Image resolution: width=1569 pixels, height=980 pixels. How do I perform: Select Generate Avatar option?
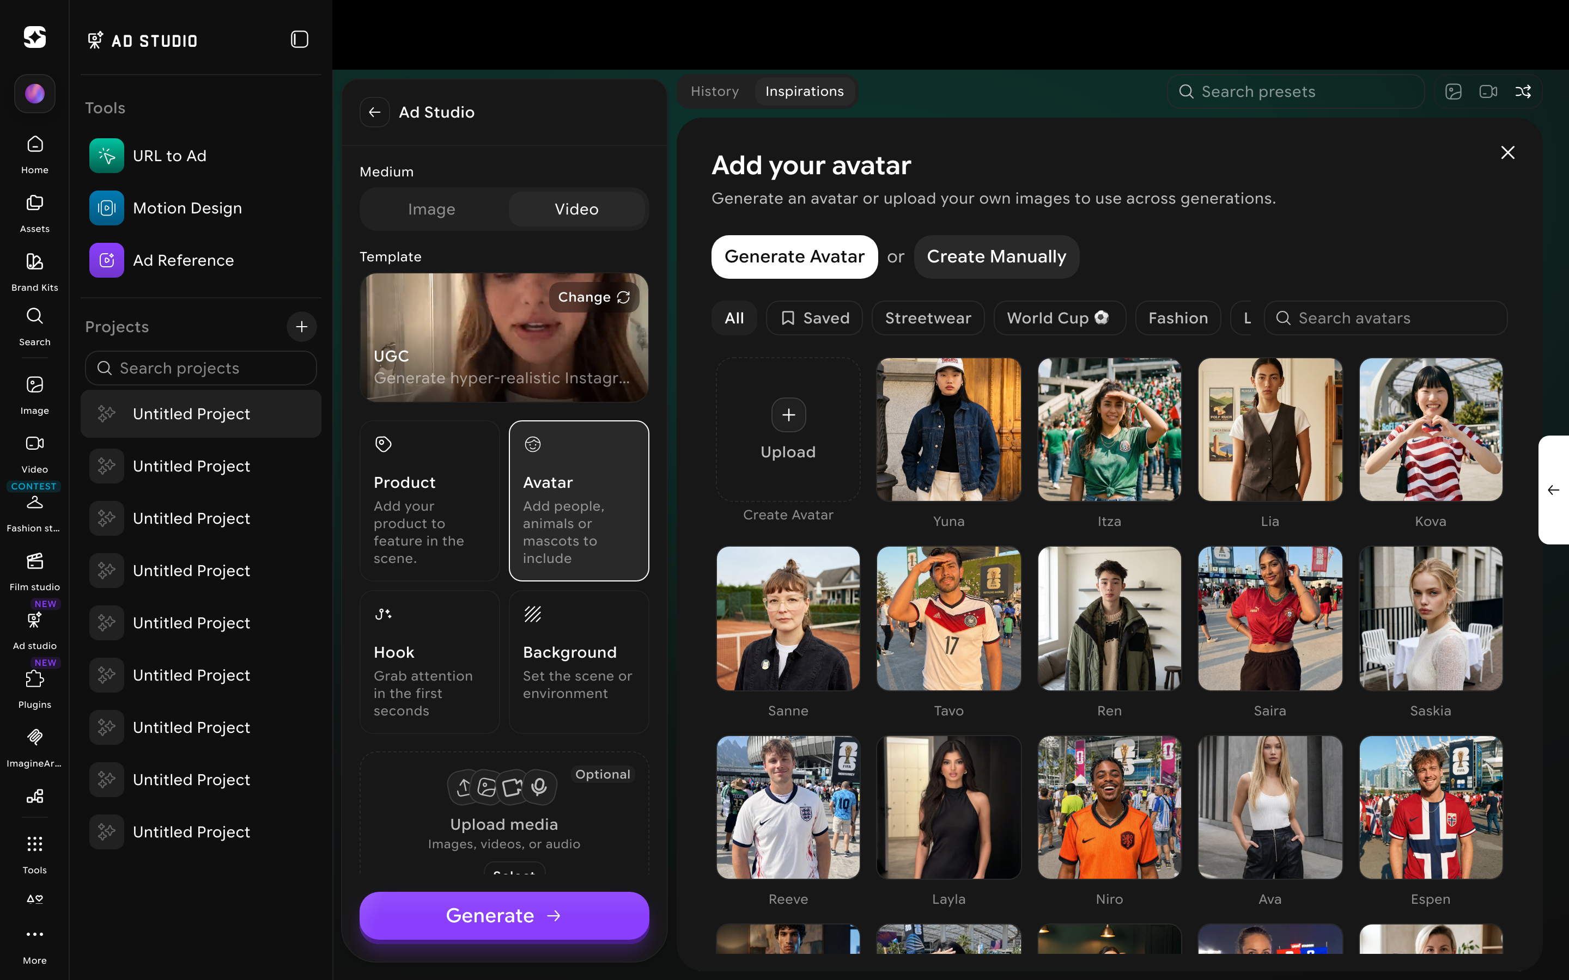tap(794, 256)
